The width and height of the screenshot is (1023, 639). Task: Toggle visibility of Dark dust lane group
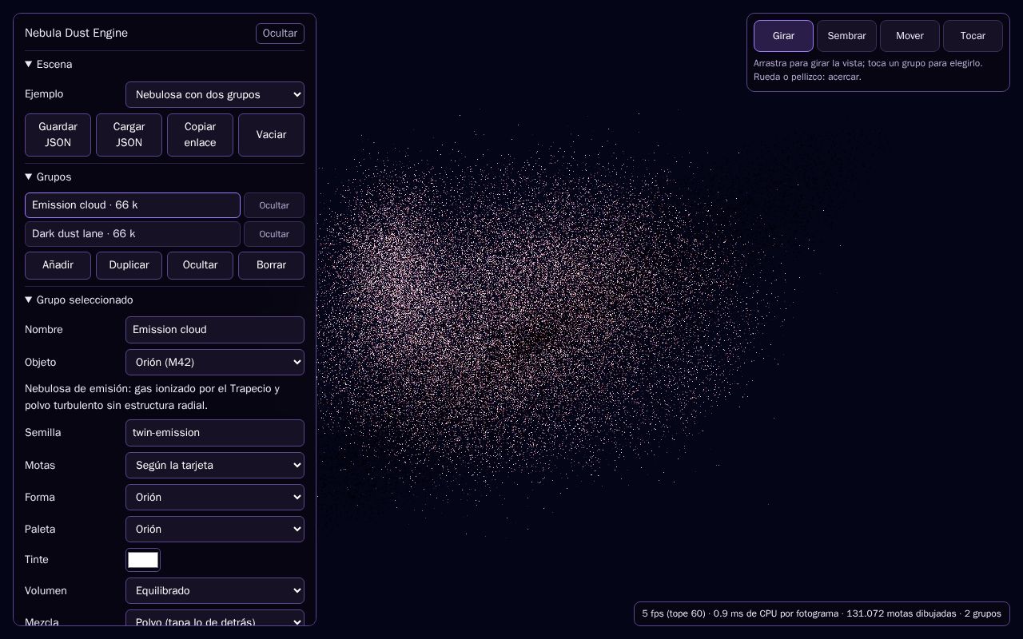click(274, 234)
